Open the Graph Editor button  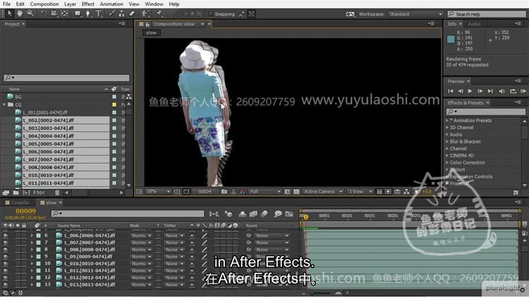coord(288,214)
